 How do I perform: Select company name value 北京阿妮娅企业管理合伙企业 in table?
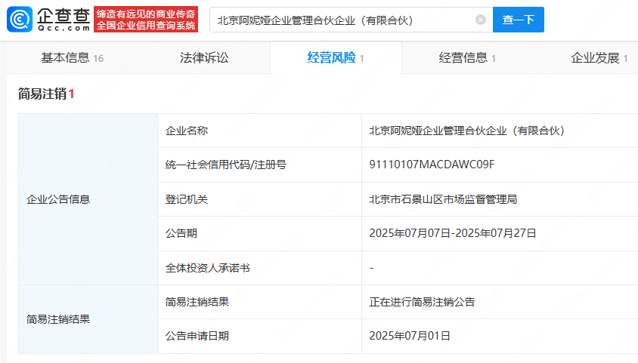pos(466,131)
